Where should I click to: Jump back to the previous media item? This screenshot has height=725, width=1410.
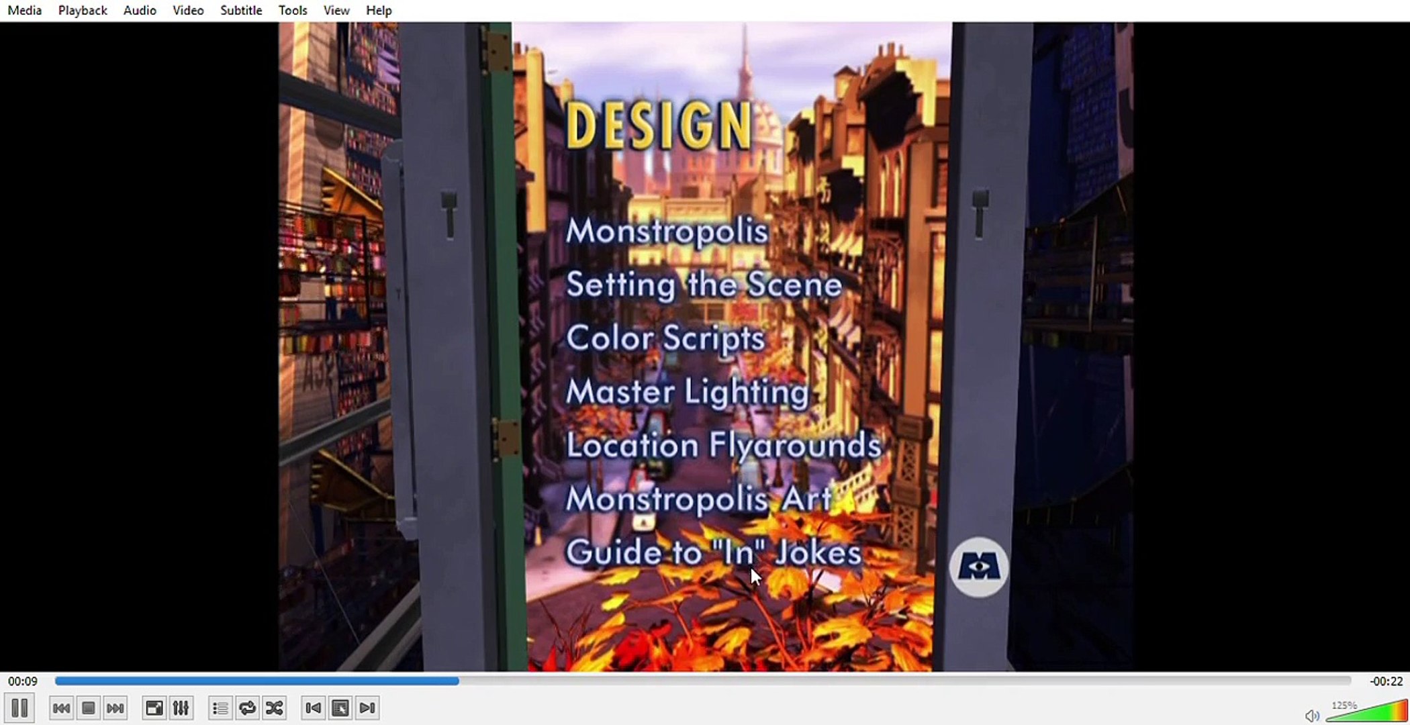(62, 708)
